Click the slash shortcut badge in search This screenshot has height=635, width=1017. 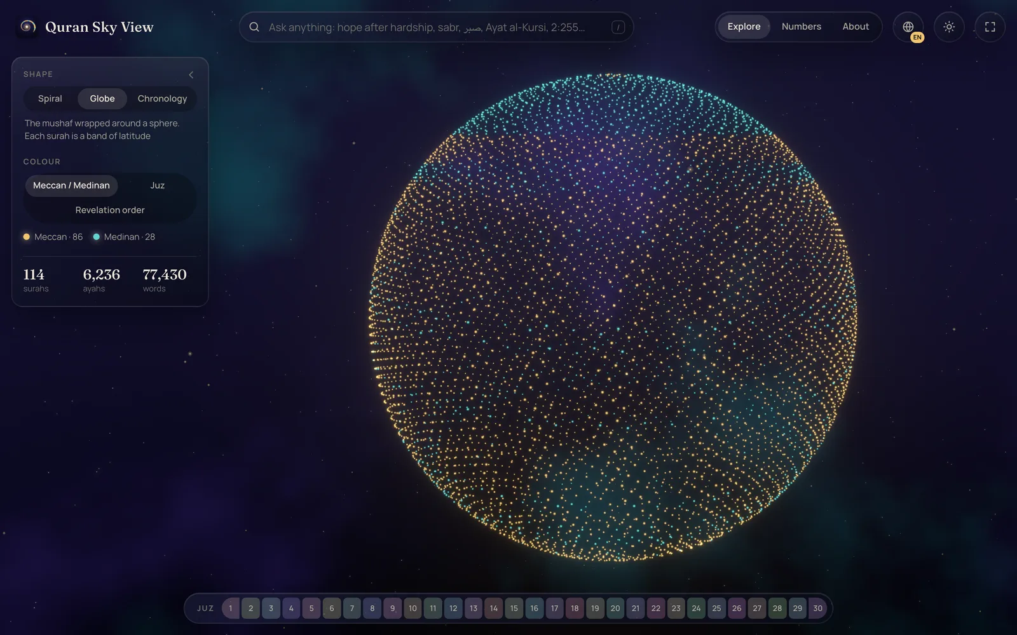click(x=618, y=27)
